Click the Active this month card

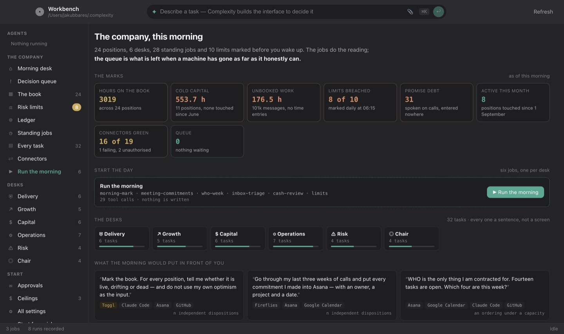pos(513,102)
